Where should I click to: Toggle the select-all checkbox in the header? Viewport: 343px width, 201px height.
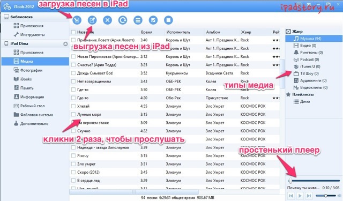point(73,32)
